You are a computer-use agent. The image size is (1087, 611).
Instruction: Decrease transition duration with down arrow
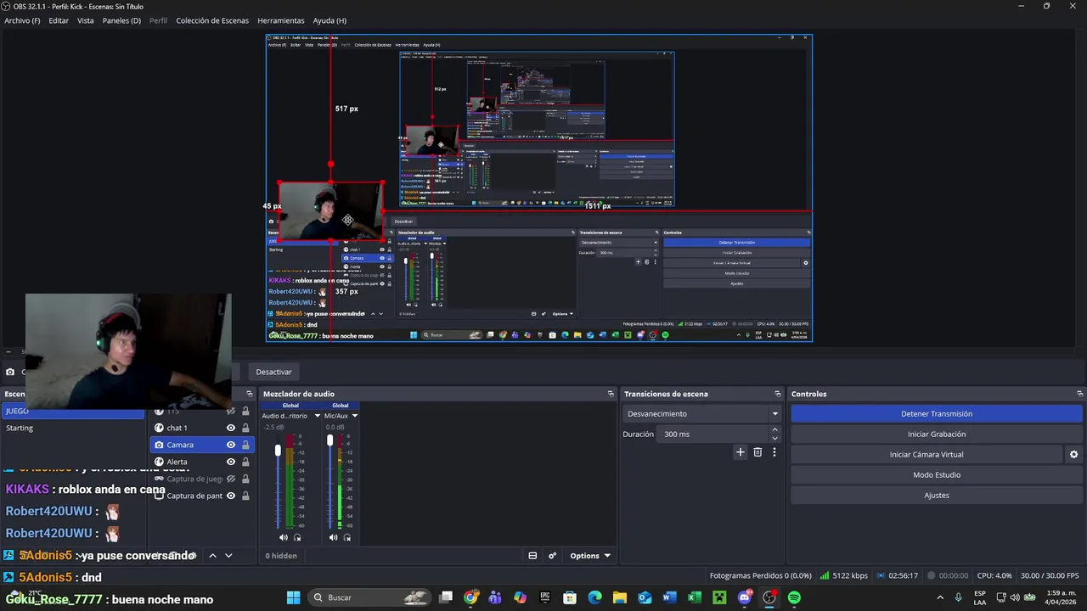click(x=774, y=438)
